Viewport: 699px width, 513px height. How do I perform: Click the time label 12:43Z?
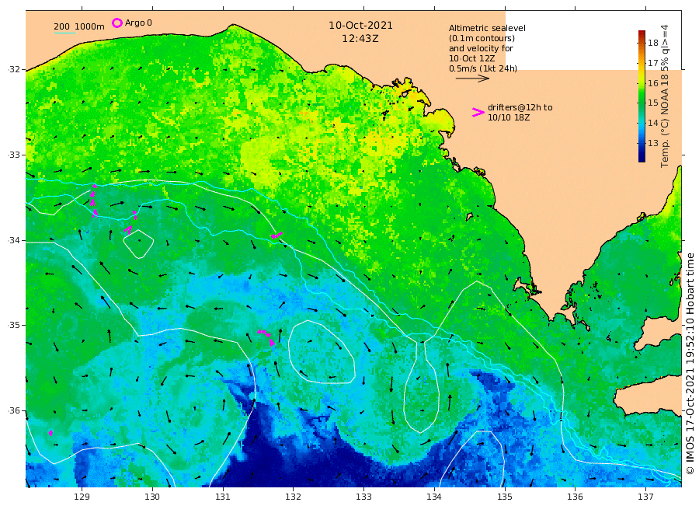pos(360,39)
